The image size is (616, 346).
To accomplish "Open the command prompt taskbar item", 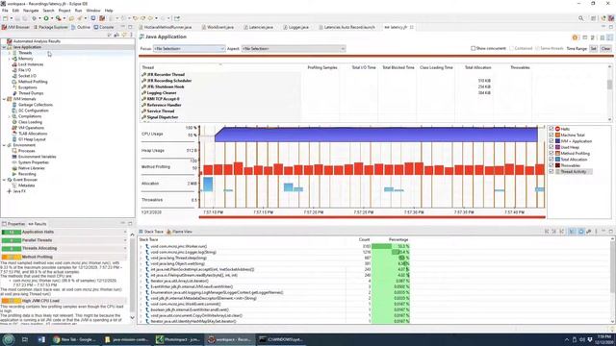I will coord(281,339).
